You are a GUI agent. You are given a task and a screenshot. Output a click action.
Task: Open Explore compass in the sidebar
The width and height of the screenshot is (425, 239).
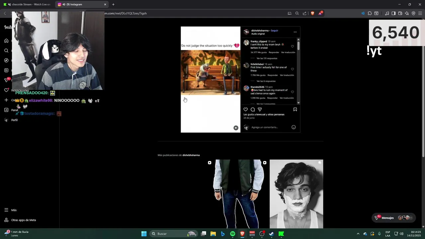(6, 60)
